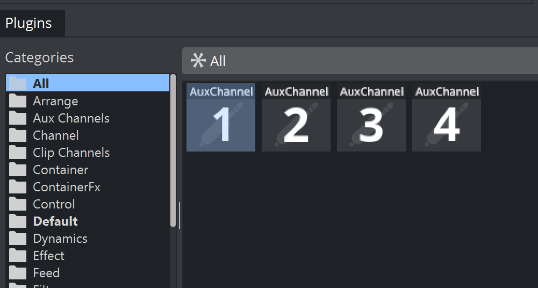Open the bold Default category
Image resolution: width=538 pixels, height=288 pixels.
click(x=55, y=221)
